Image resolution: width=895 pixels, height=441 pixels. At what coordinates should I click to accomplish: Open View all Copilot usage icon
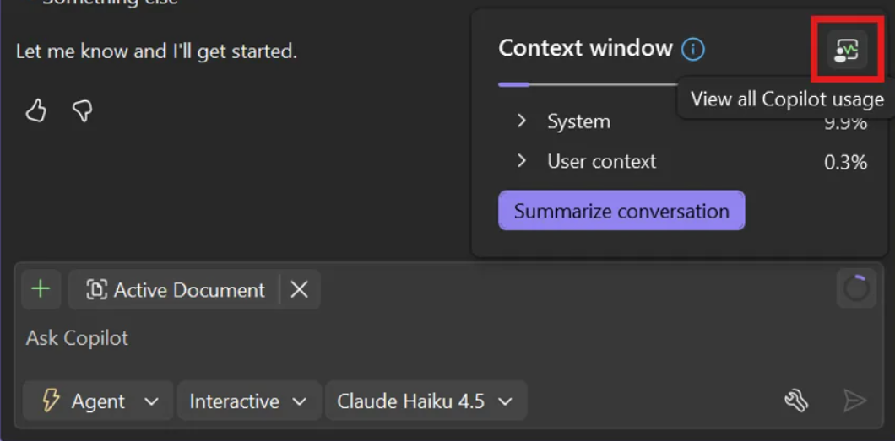pos(848,50)
